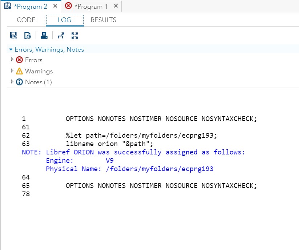299x250 pixels.
Task: Click line 65 OPTIONS NONOTES statement
Action: 161,186
